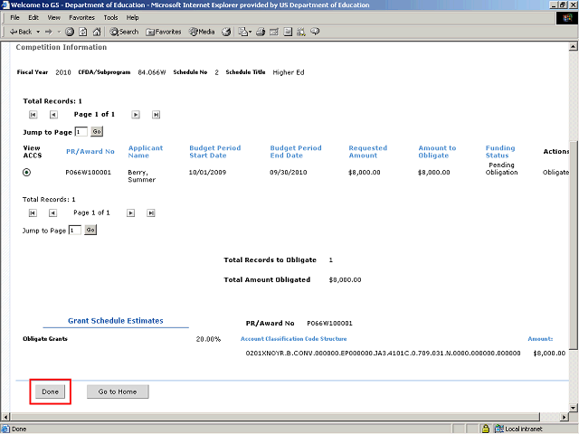The width and height of the screenshot is (579, 434).
Task: Click the P066W100001 award number cell
Action: tap(88, 173)
